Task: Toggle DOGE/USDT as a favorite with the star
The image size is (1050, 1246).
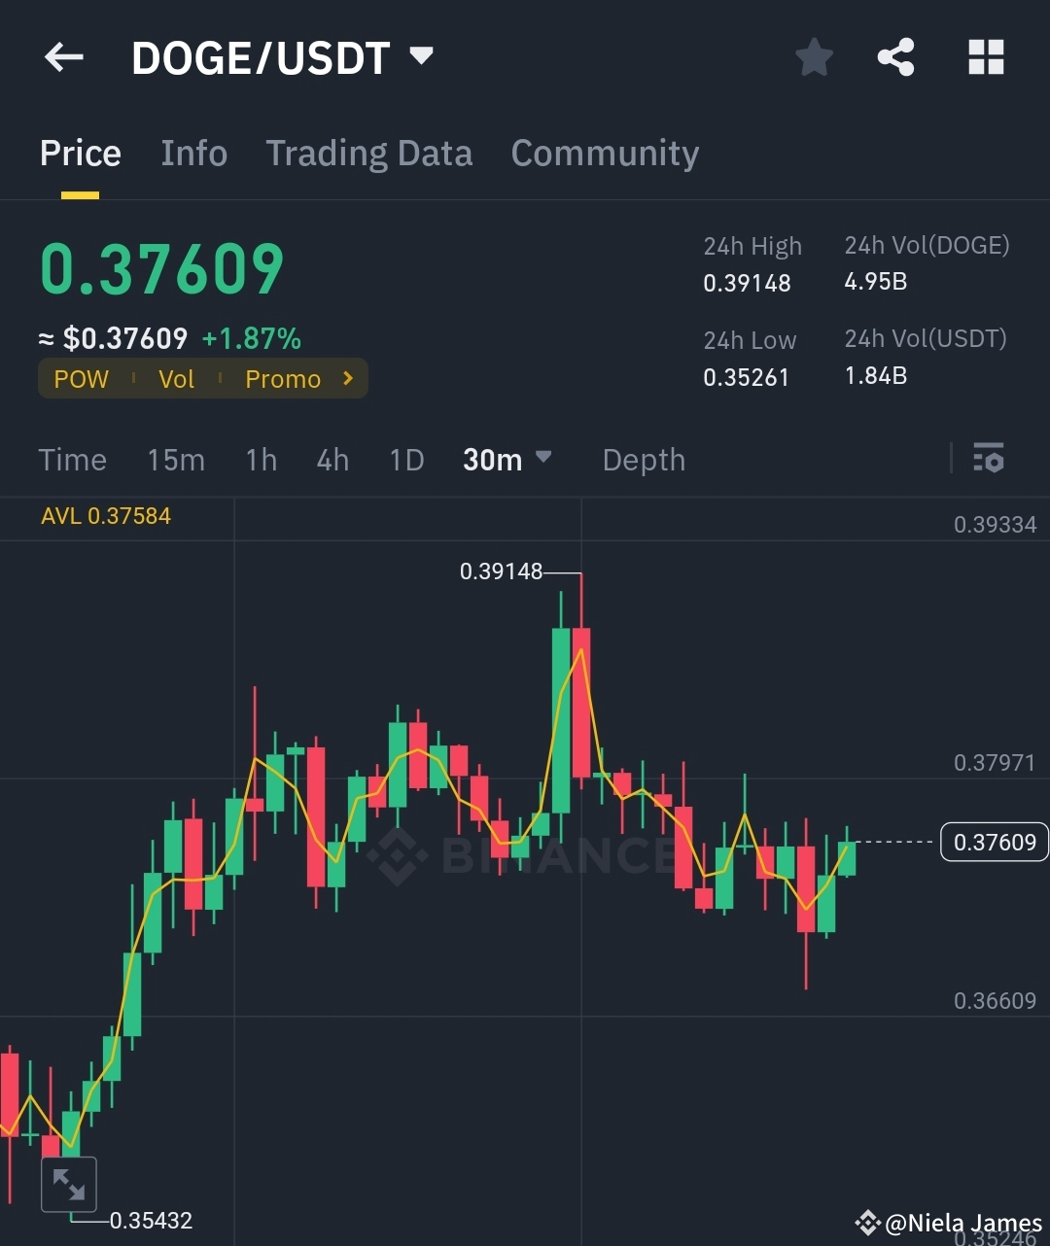Action: point(814,57)
